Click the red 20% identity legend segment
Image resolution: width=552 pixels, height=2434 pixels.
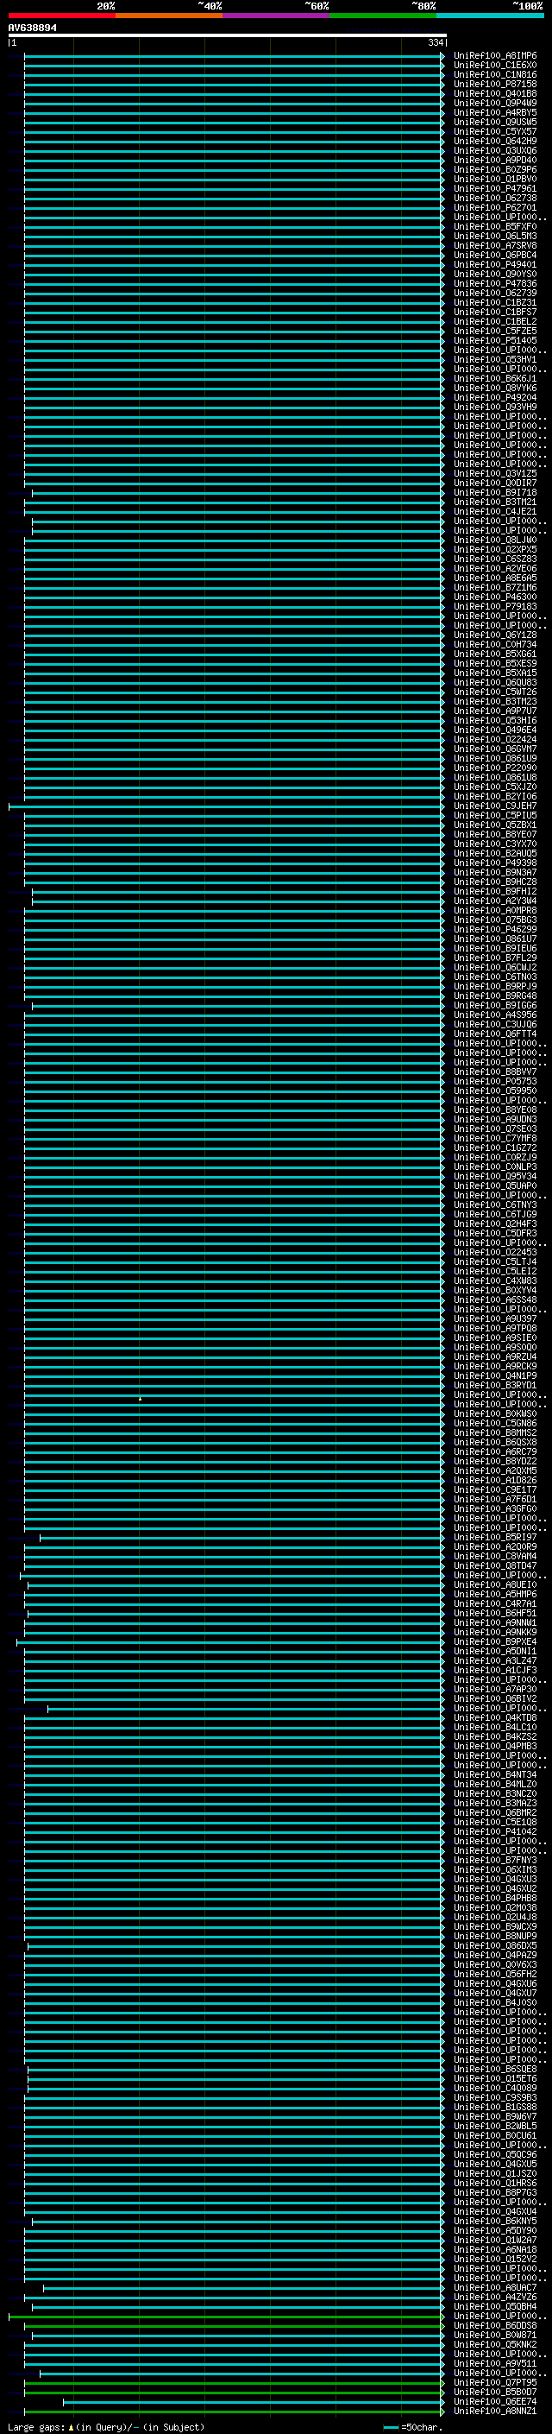[x=61, y=16]
